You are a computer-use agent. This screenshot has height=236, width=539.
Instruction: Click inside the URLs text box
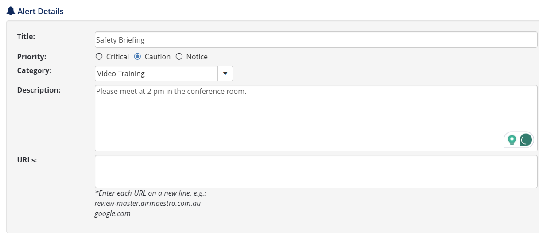[x=316, y=171]
